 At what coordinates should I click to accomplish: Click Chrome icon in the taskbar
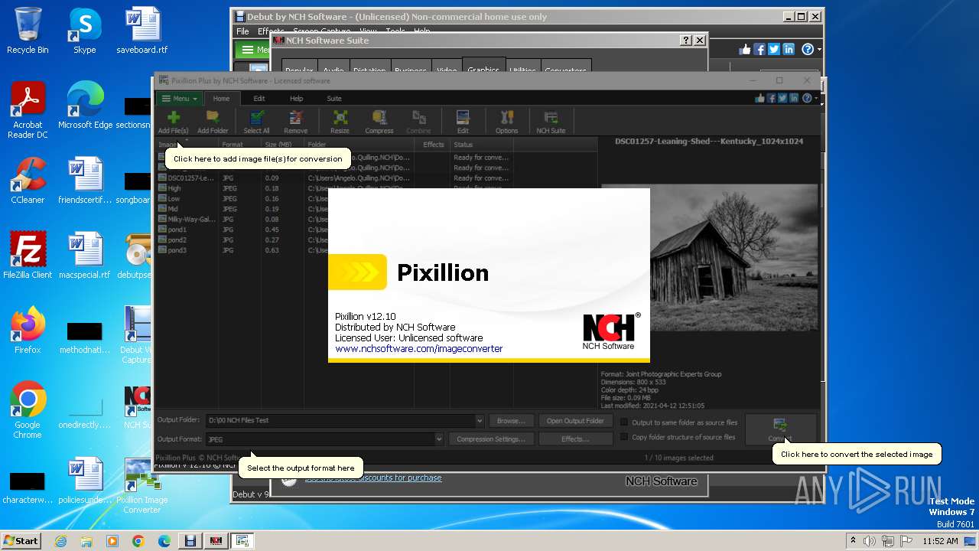pos(138,541)
